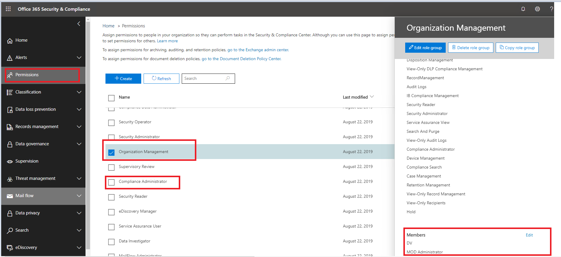Open the Exchange admin center link
561x257 pixels.
258,50
